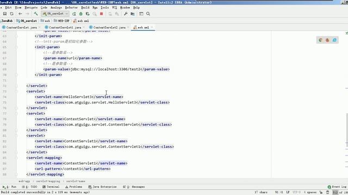Open the Messages tool window
348x195 pixels.
click(x=134, y=187)
